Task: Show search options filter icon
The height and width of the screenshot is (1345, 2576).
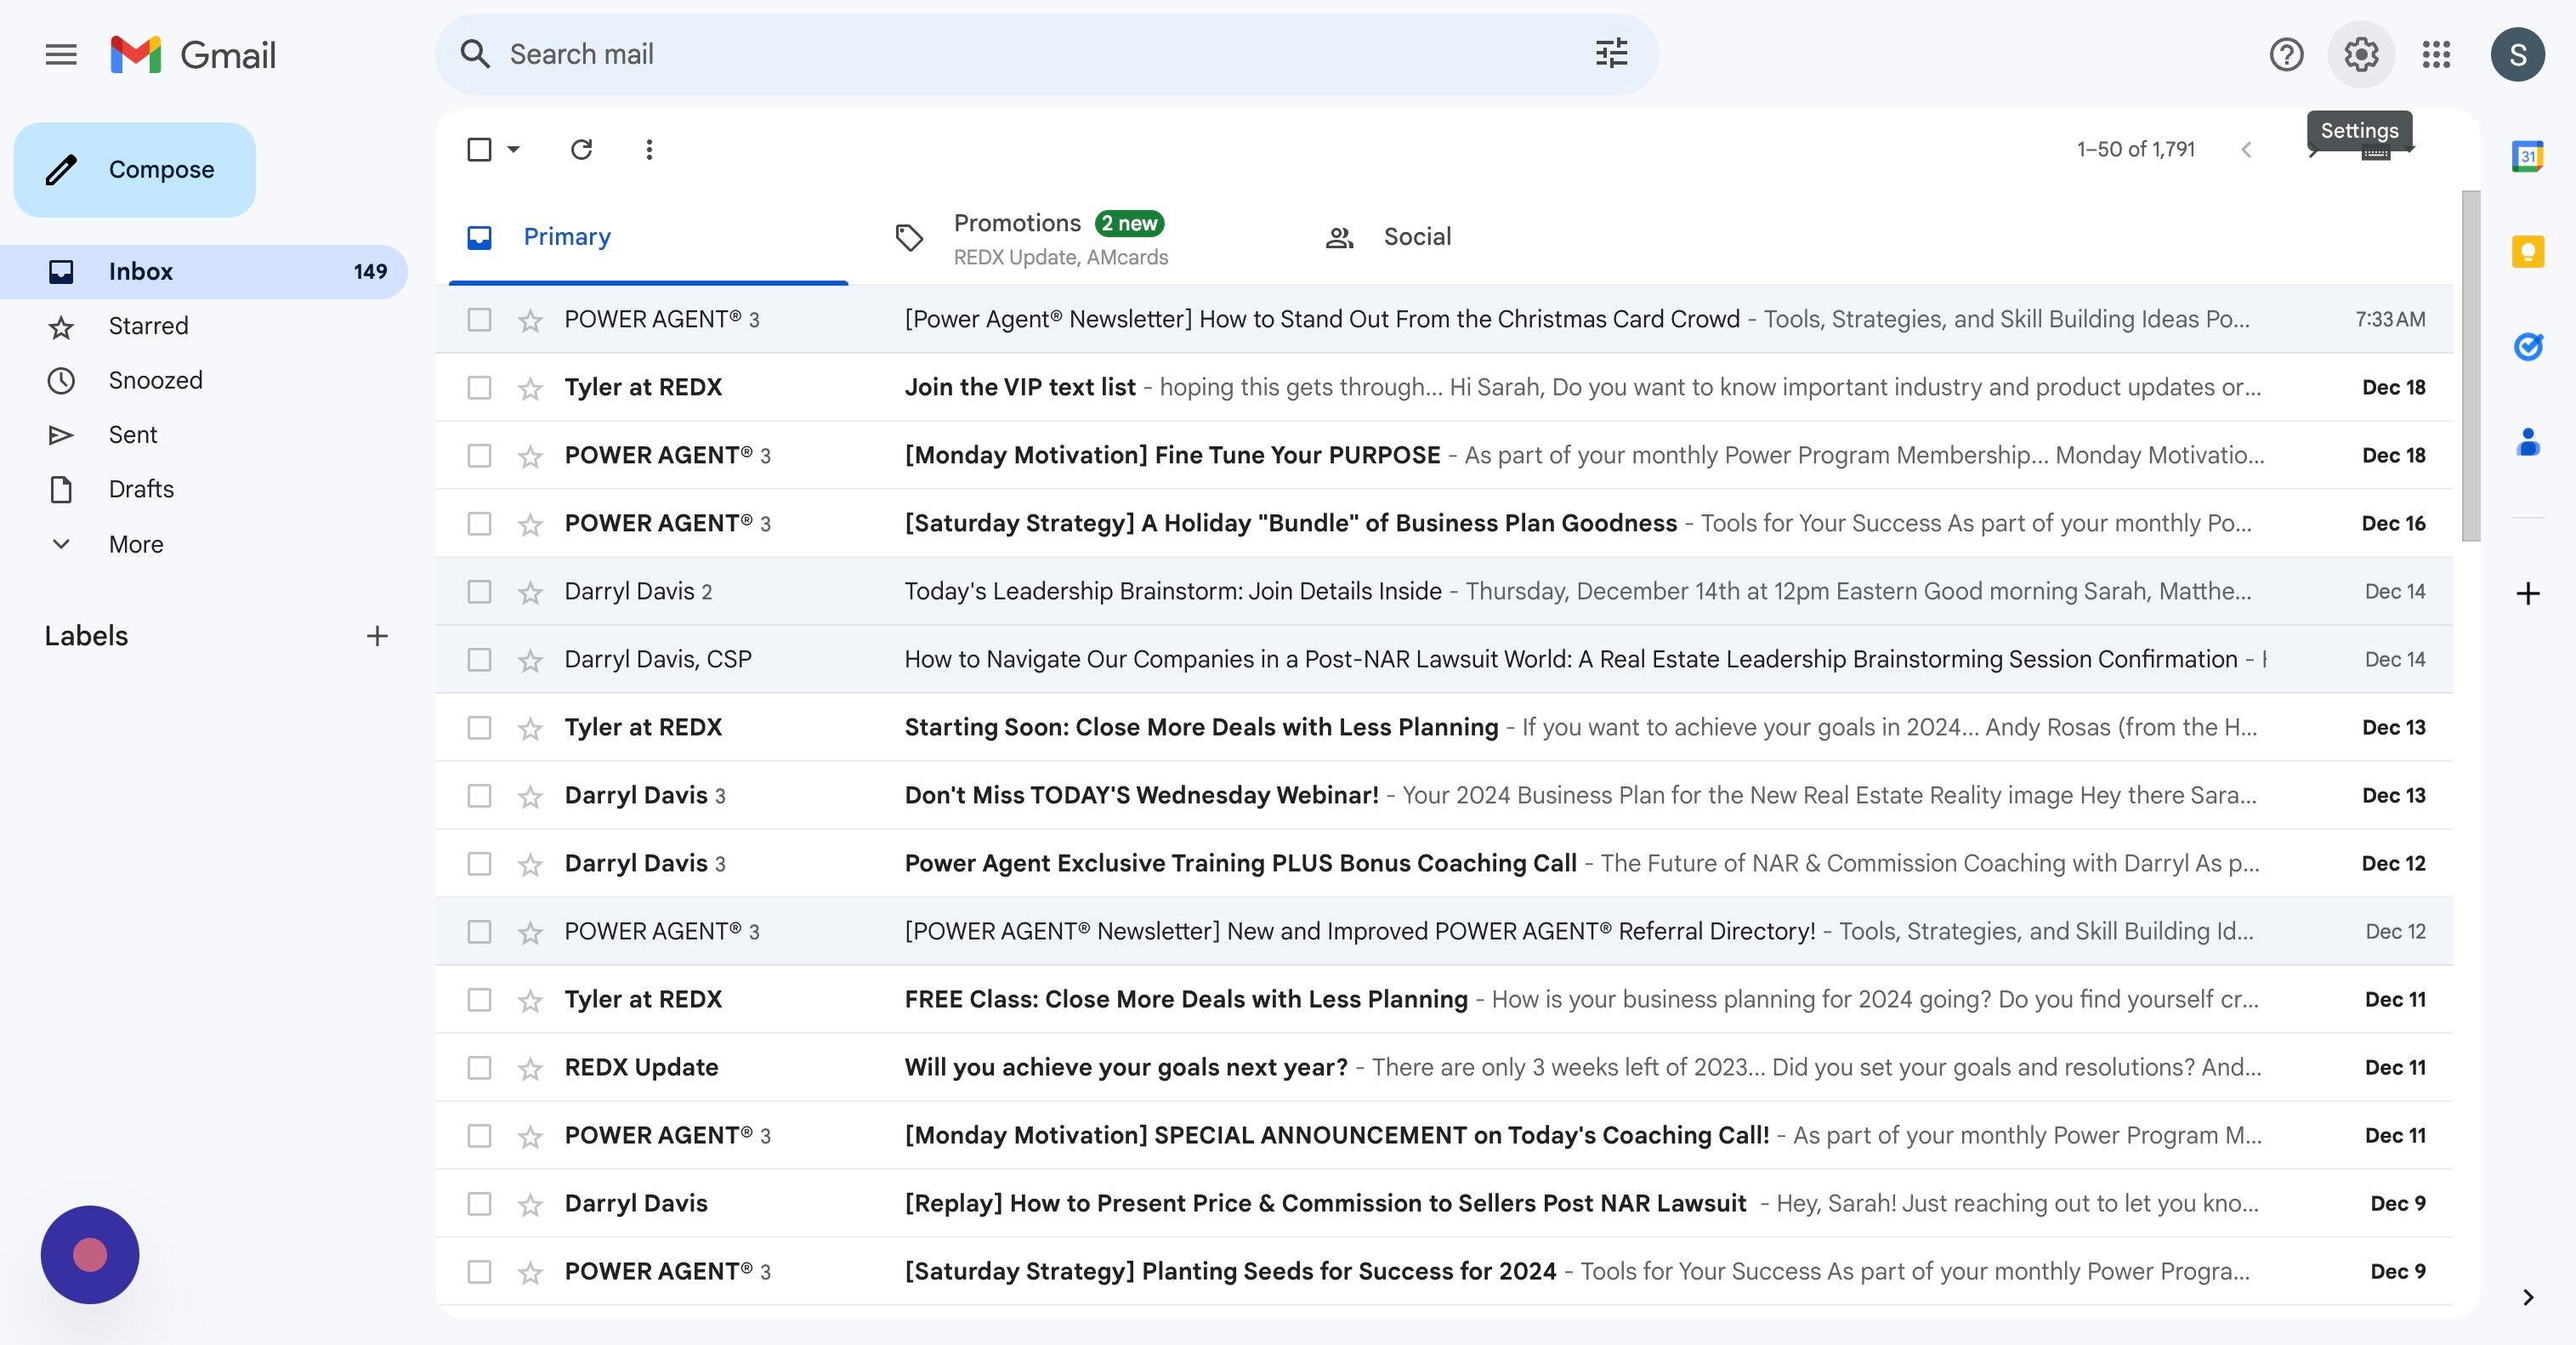Action: [1611, 54]
